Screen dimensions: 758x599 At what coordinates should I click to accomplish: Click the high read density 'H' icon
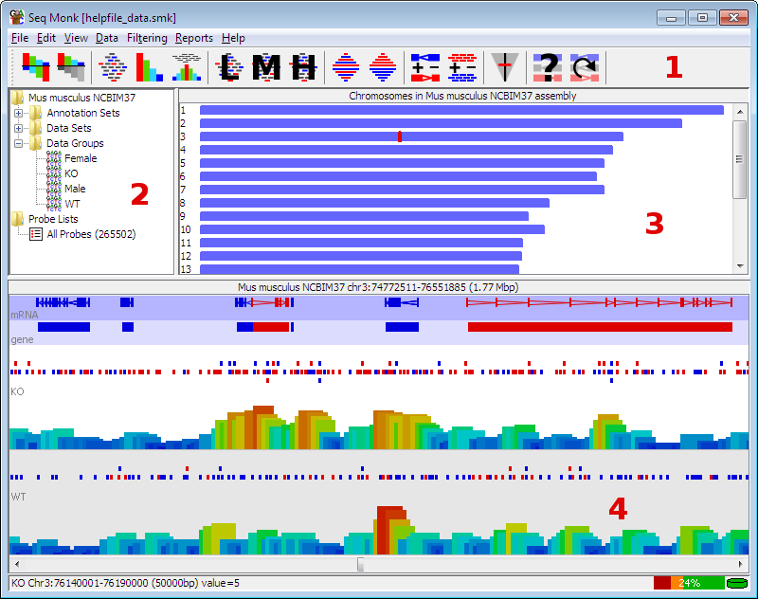[302, 66]
